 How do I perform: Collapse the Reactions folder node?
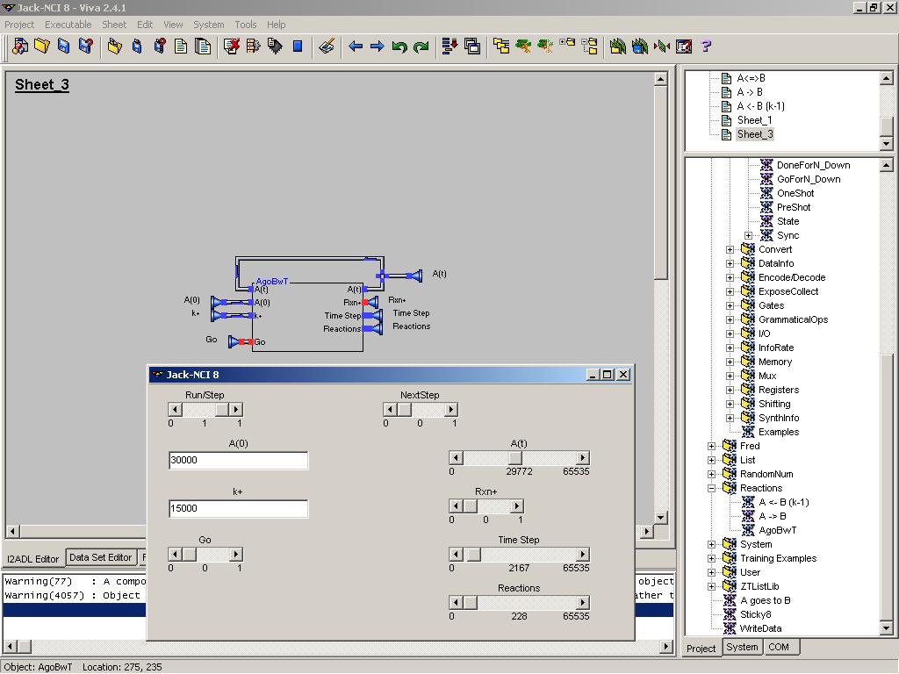[711, 488]
